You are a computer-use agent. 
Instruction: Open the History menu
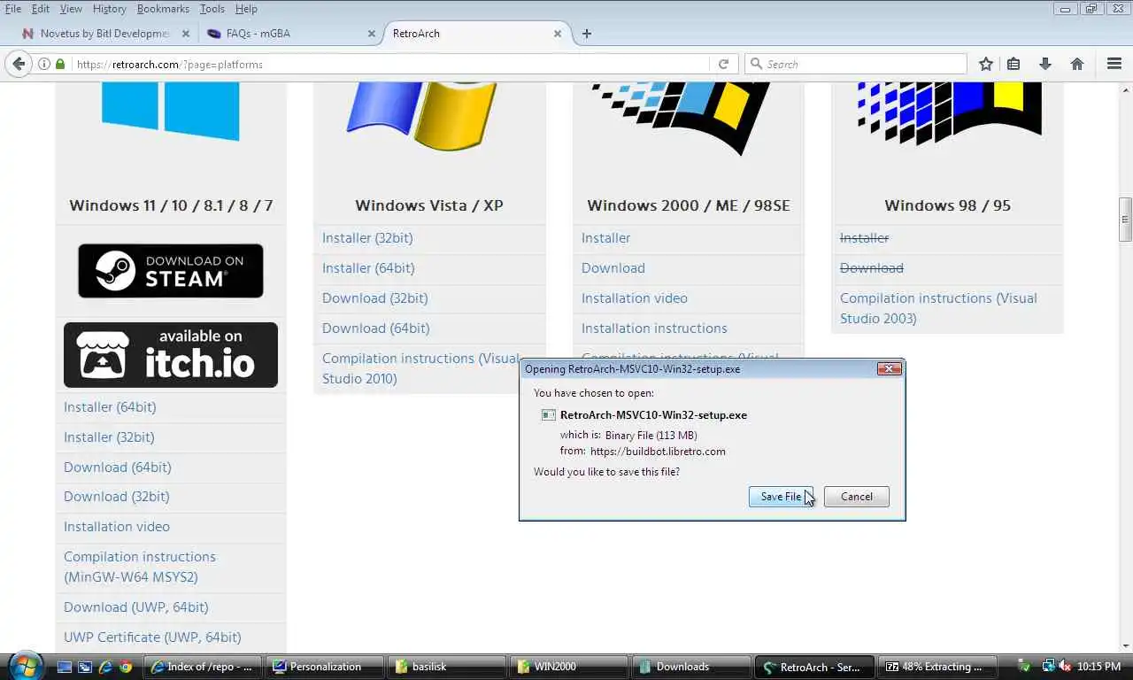(x=109, y=9)
